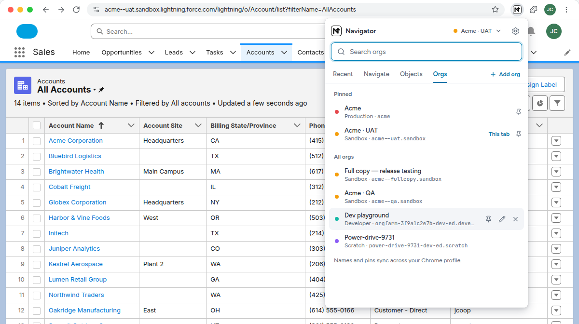Open the JC user avatar in Salesforce header

(x=554, y=31)
